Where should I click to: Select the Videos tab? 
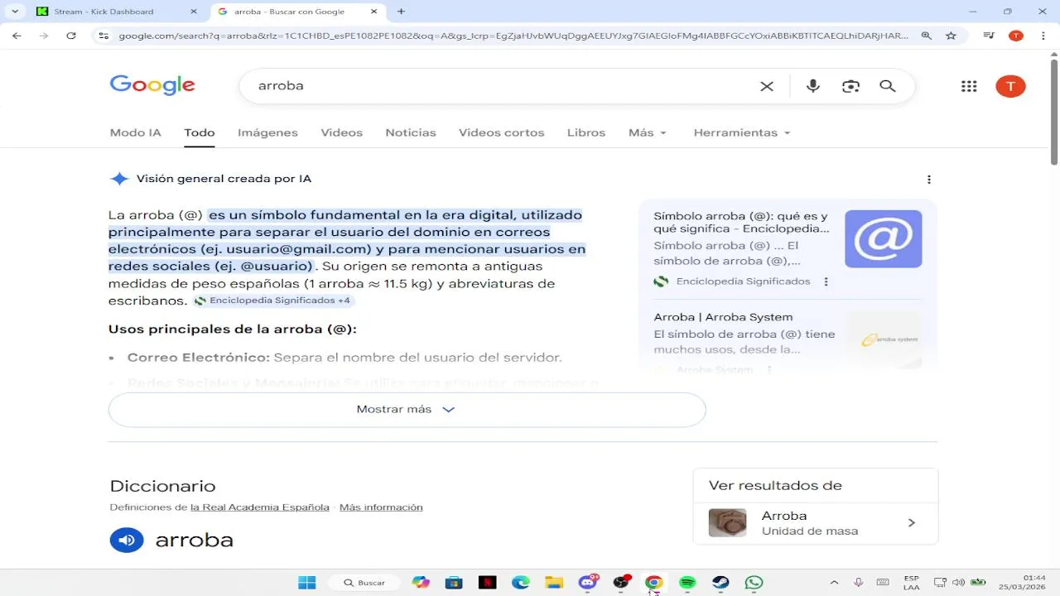(x=342, y=132)
